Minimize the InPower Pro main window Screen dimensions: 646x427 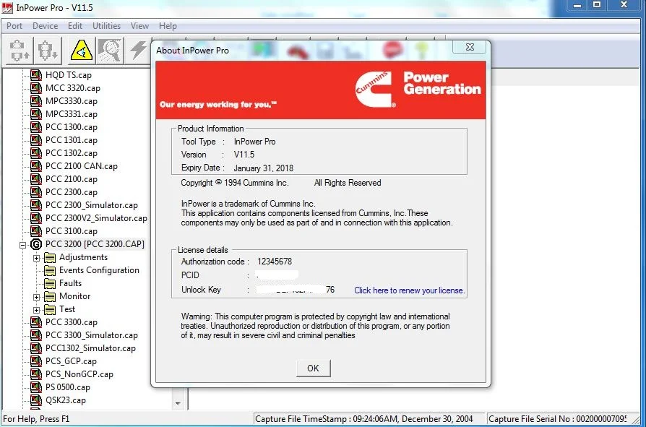coord(577,6)
